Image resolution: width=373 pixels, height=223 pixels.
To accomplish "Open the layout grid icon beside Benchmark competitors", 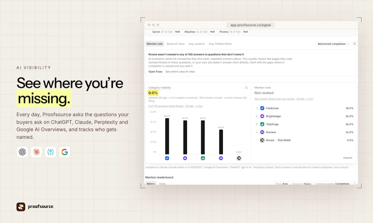I will (x=354, y=44).
